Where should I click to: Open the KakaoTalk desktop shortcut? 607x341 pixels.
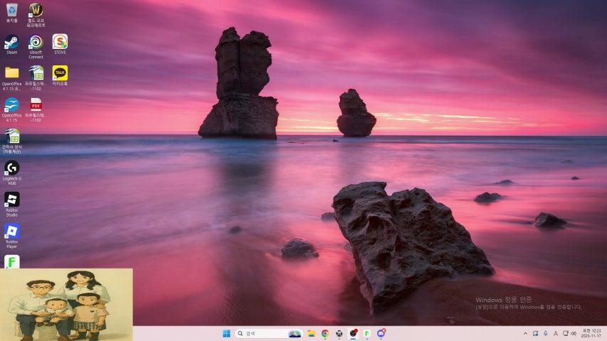60,73
